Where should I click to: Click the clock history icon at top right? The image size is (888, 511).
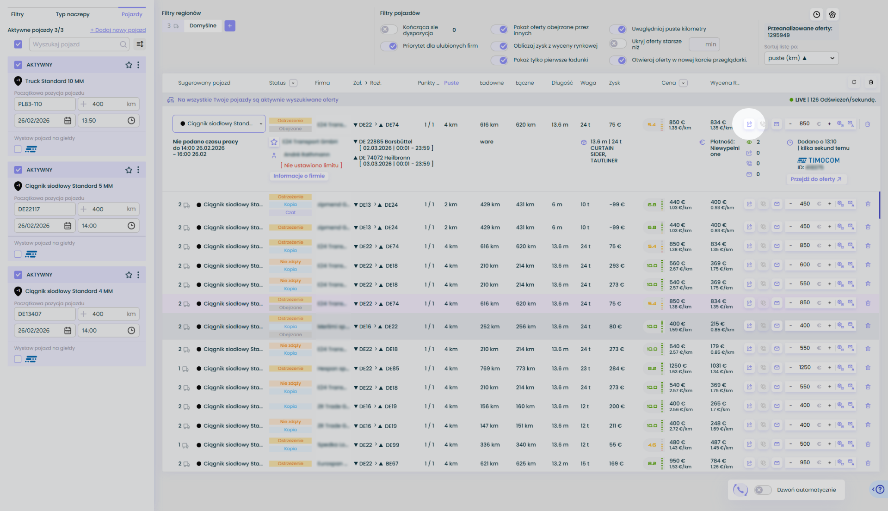817,14
